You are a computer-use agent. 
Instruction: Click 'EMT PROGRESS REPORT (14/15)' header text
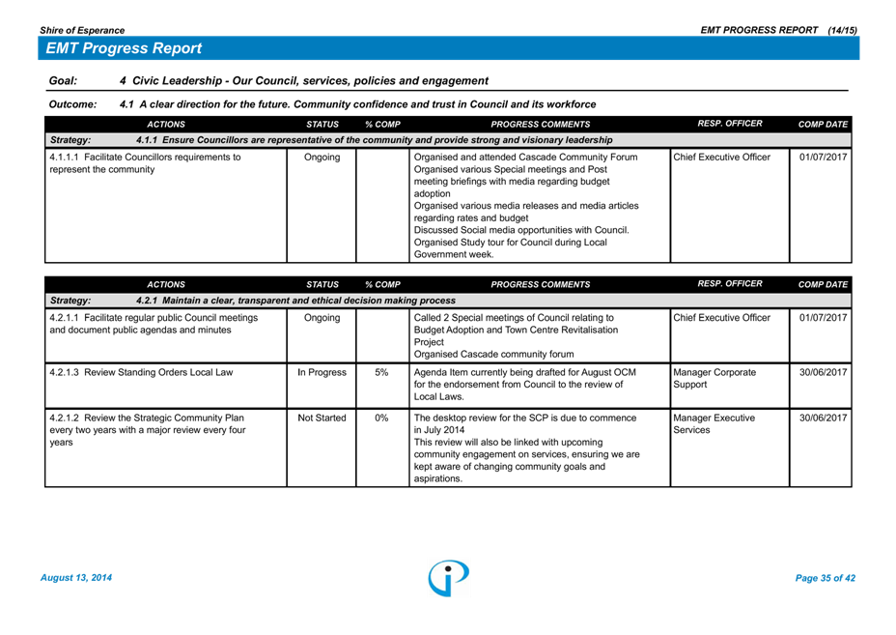778,30
